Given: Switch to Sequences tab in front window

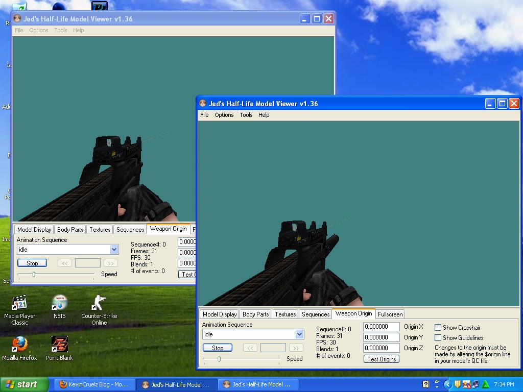Looking at the screenshot, I should pos(316,314).
